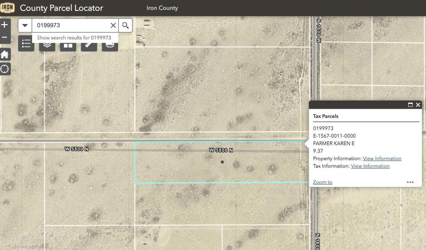Find my current location on the map
Screen dimensions: 426x250
(5, 69)
